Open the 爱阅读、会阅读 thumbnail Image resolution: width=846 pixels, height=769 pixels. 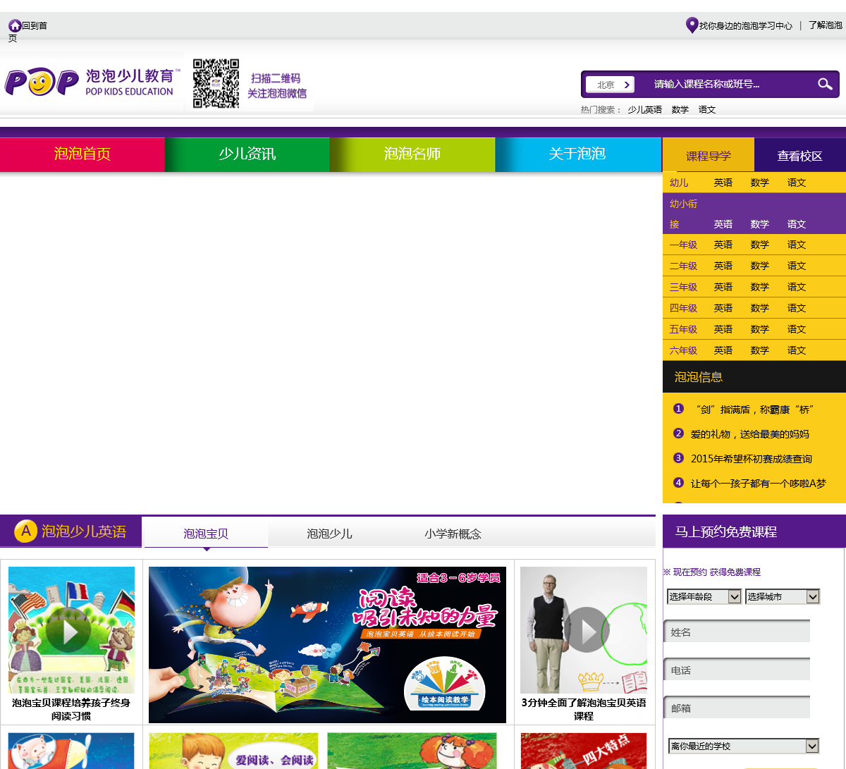pos(233,751)
